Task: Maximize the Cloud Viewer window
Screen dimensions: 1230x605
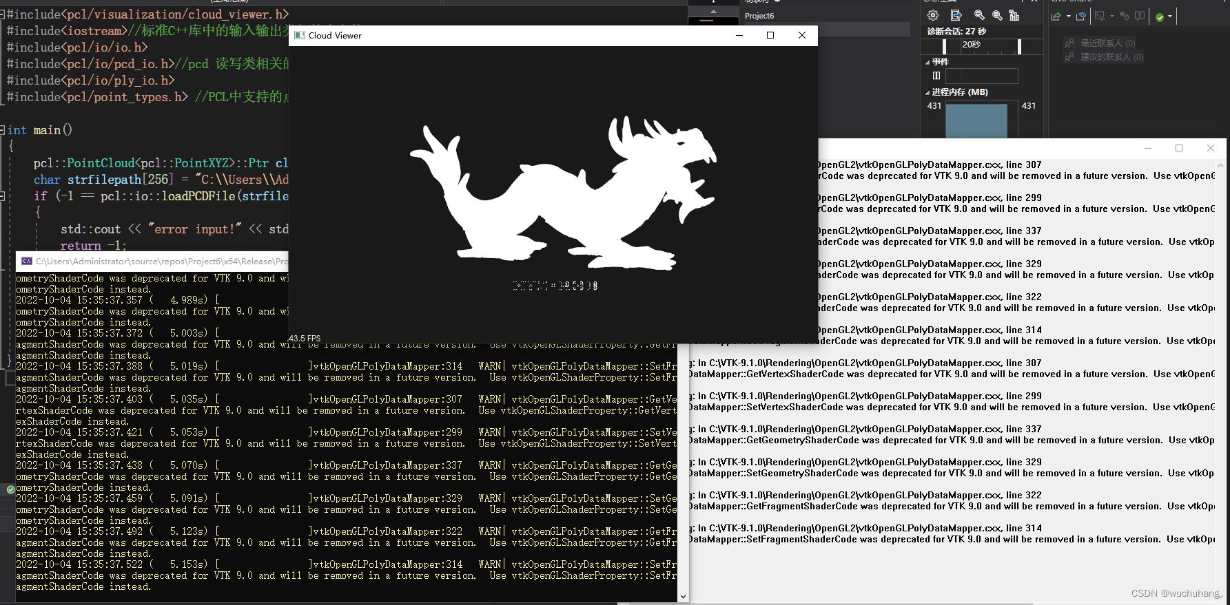Action: pyautogui.click(x=770, y=35)
